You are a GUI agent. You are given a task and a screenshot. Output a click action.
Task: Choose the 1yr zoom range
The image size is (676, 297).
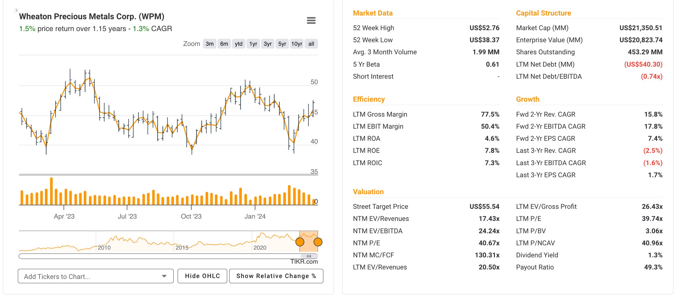(x=253, y=44)
